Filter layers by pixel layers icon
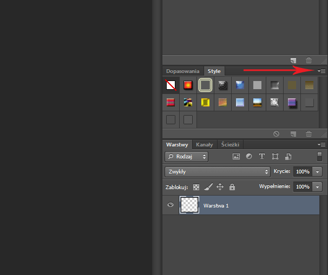Viewport: 328px width, 275px height. (x=236, y=156)
